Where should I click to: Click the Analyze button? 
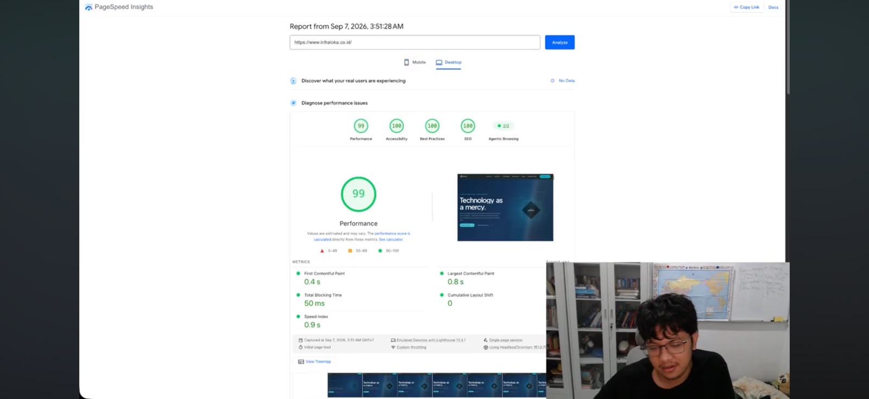tap(560, 42)
